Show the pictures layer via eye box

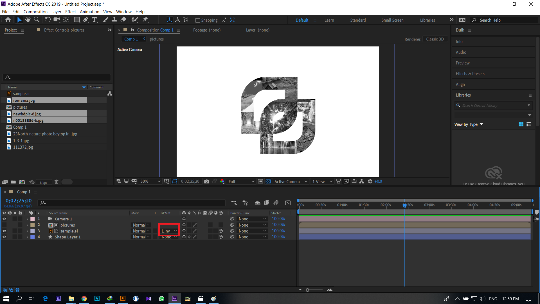tap(4, 225)
